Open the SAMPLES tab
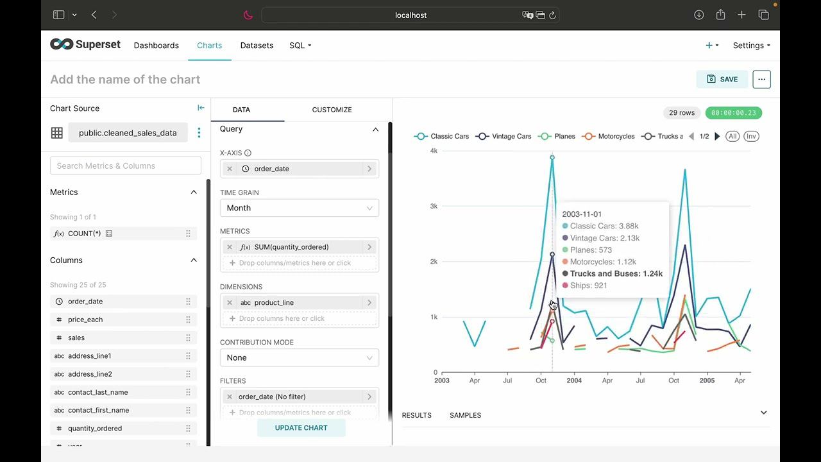Screen dimensions: 821x462 click(465, 415)
